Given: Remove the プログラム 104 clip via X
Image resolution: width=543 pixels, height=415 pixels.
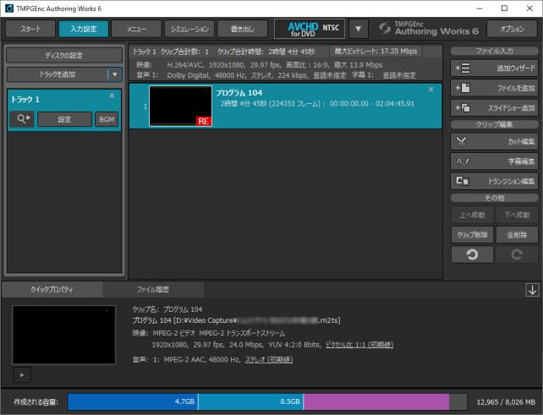Looking at the screenshot, I should tap(431, 90).
